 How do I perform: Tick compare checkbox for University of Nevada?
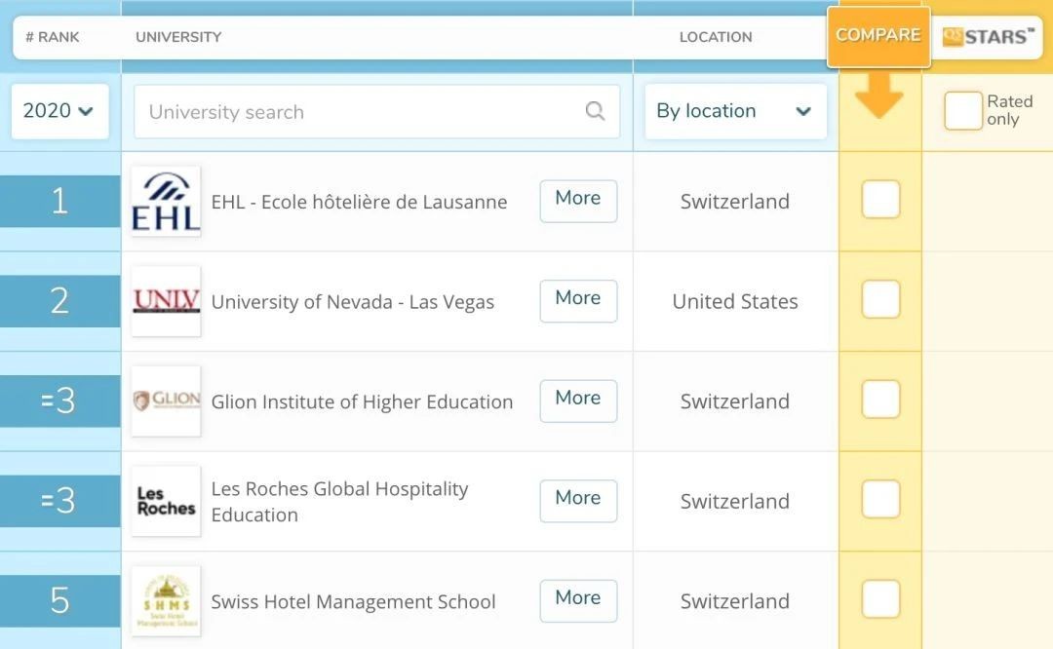tap(880, 300)
